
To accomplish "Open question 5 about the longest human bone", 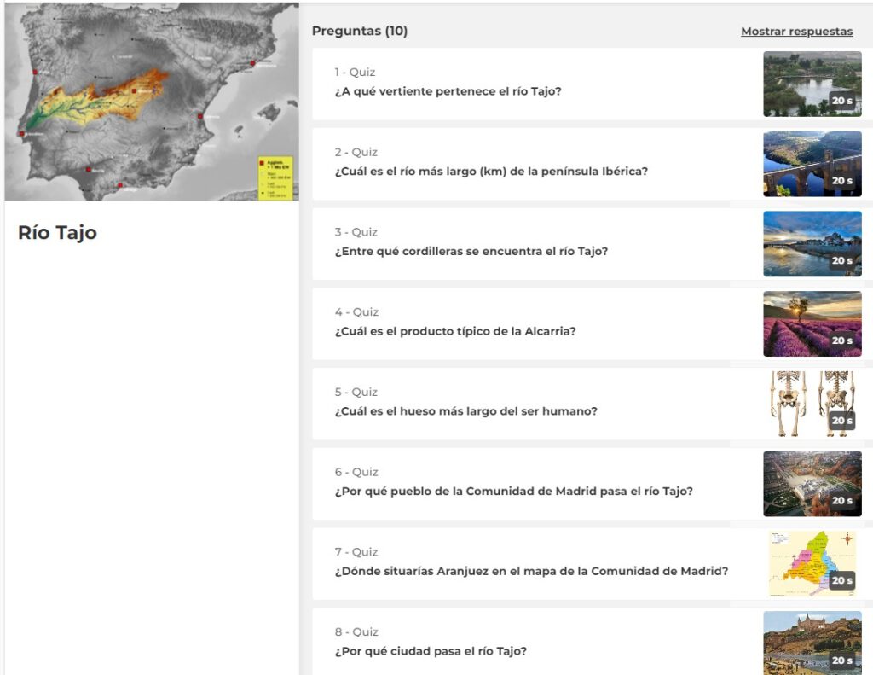I will [465, 411].
